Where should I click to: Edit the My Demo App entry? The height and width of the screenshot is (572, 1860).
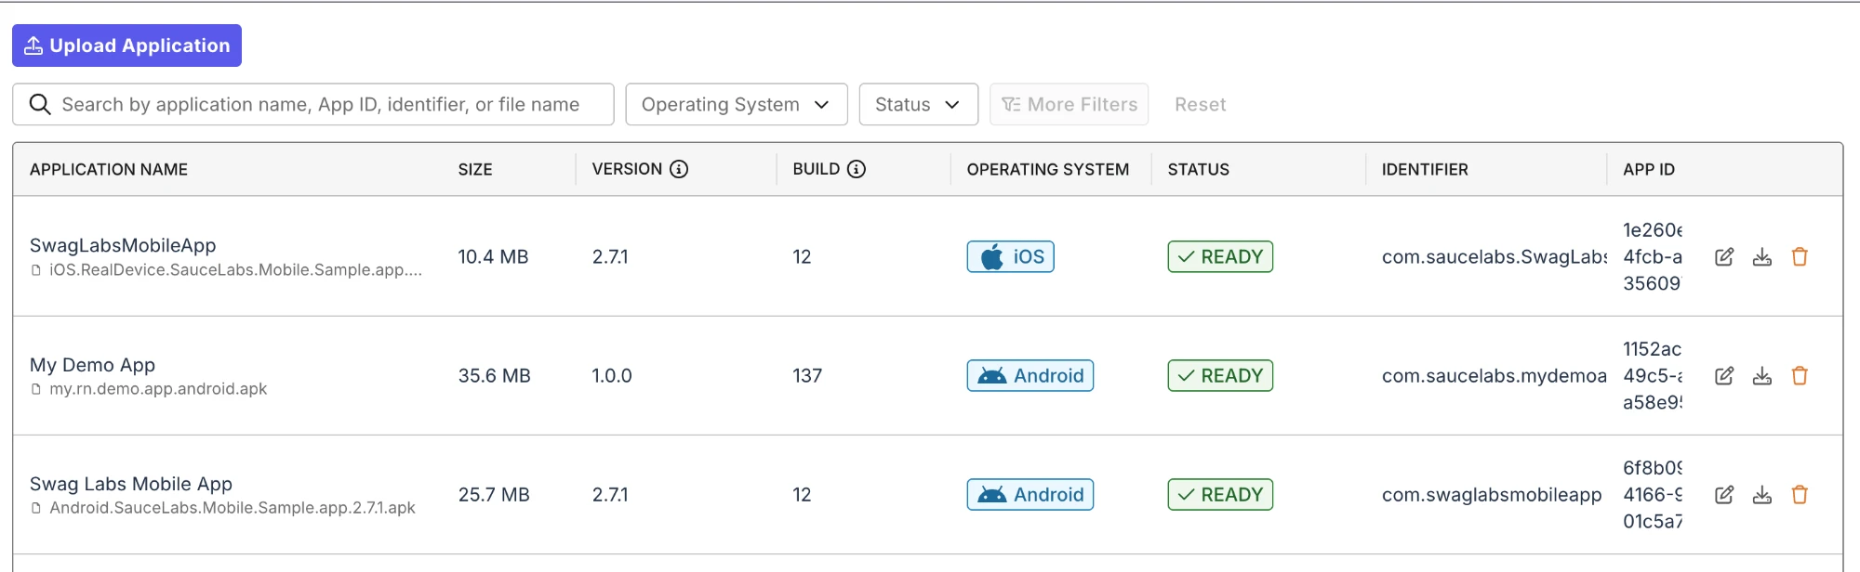(1724, 376)
